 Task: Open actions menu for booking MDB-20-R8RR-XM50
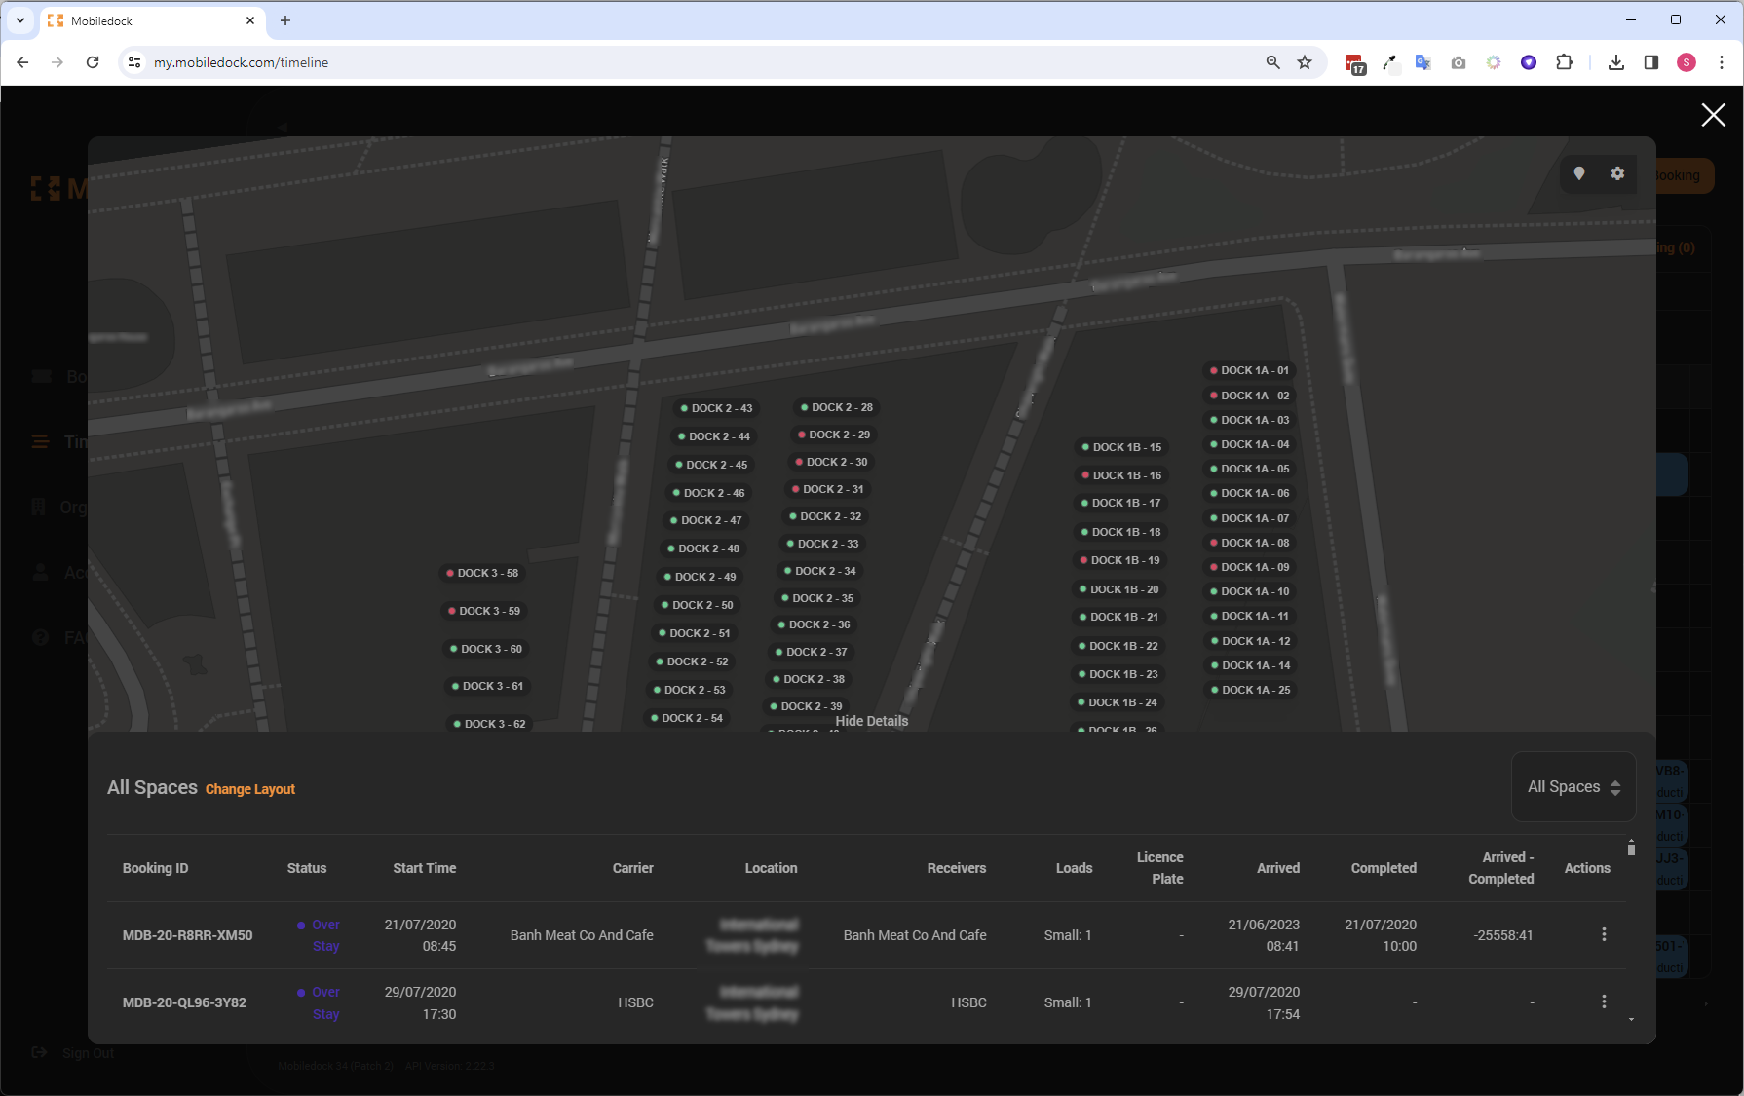(x=1604, y=933)
